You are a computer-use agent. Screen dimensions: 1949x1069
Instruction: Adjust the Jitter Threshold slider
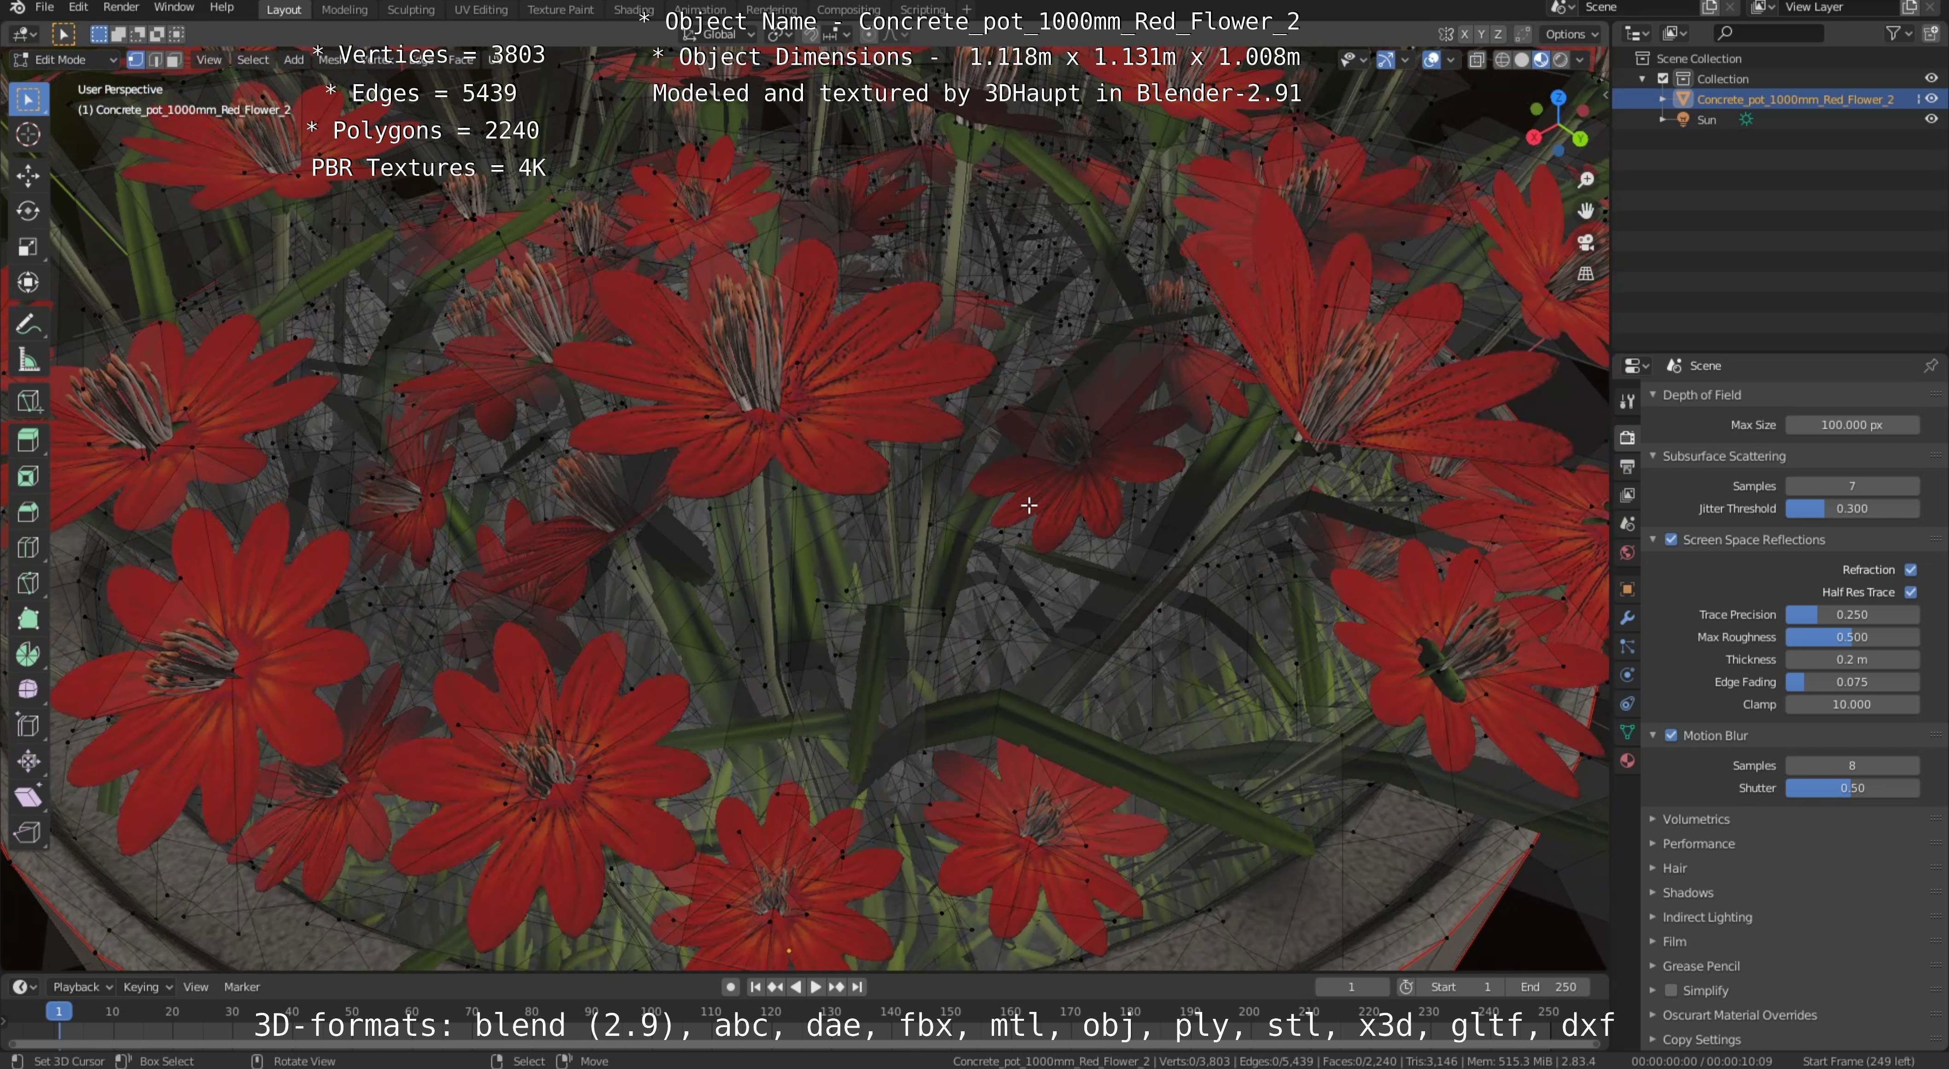click(x=1852, y=509)
